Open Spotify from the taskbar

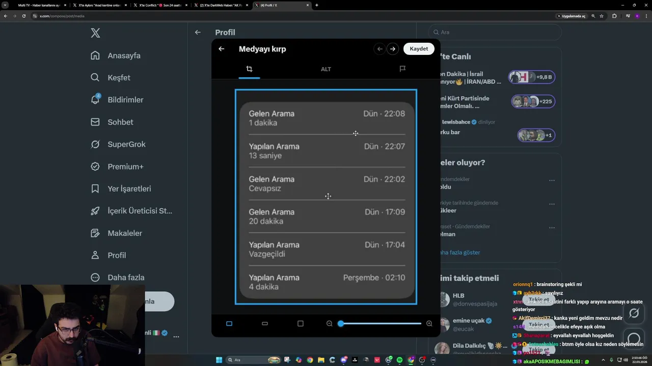click(399, 360)
